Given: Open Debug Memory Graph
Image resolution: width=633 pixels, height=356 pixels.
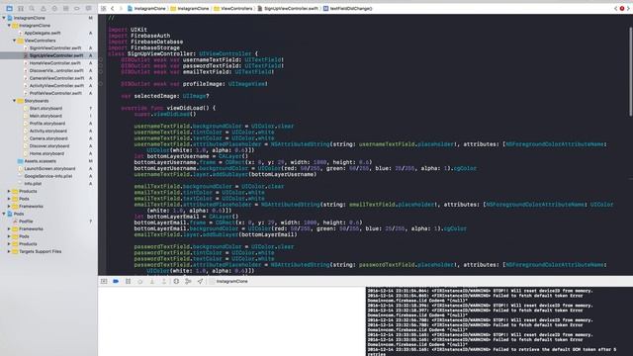Looking at the screenshot, I should pos(188,281).
